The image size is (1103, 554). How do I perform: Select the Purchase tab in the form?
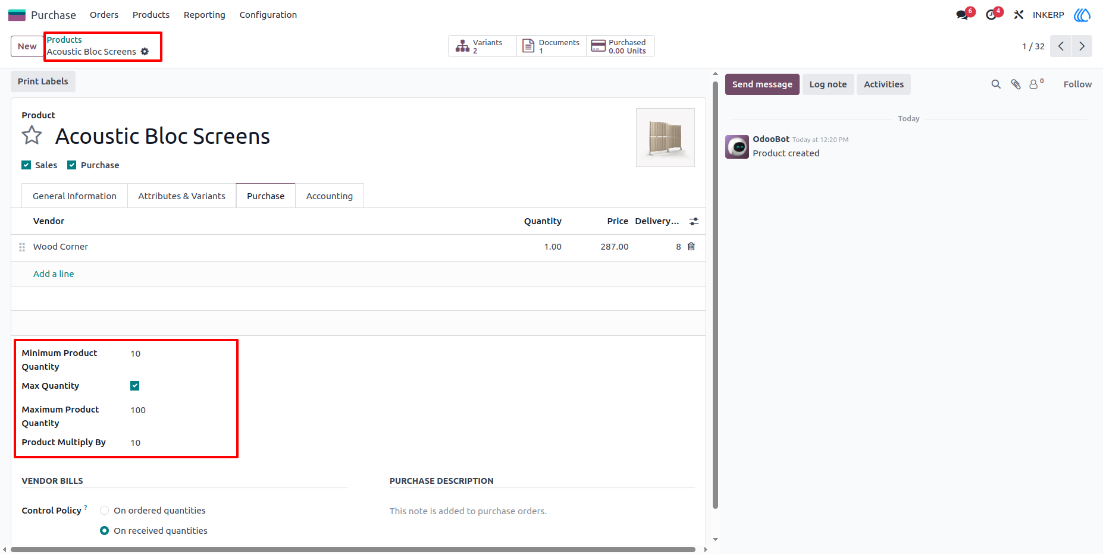click(266, 196)
